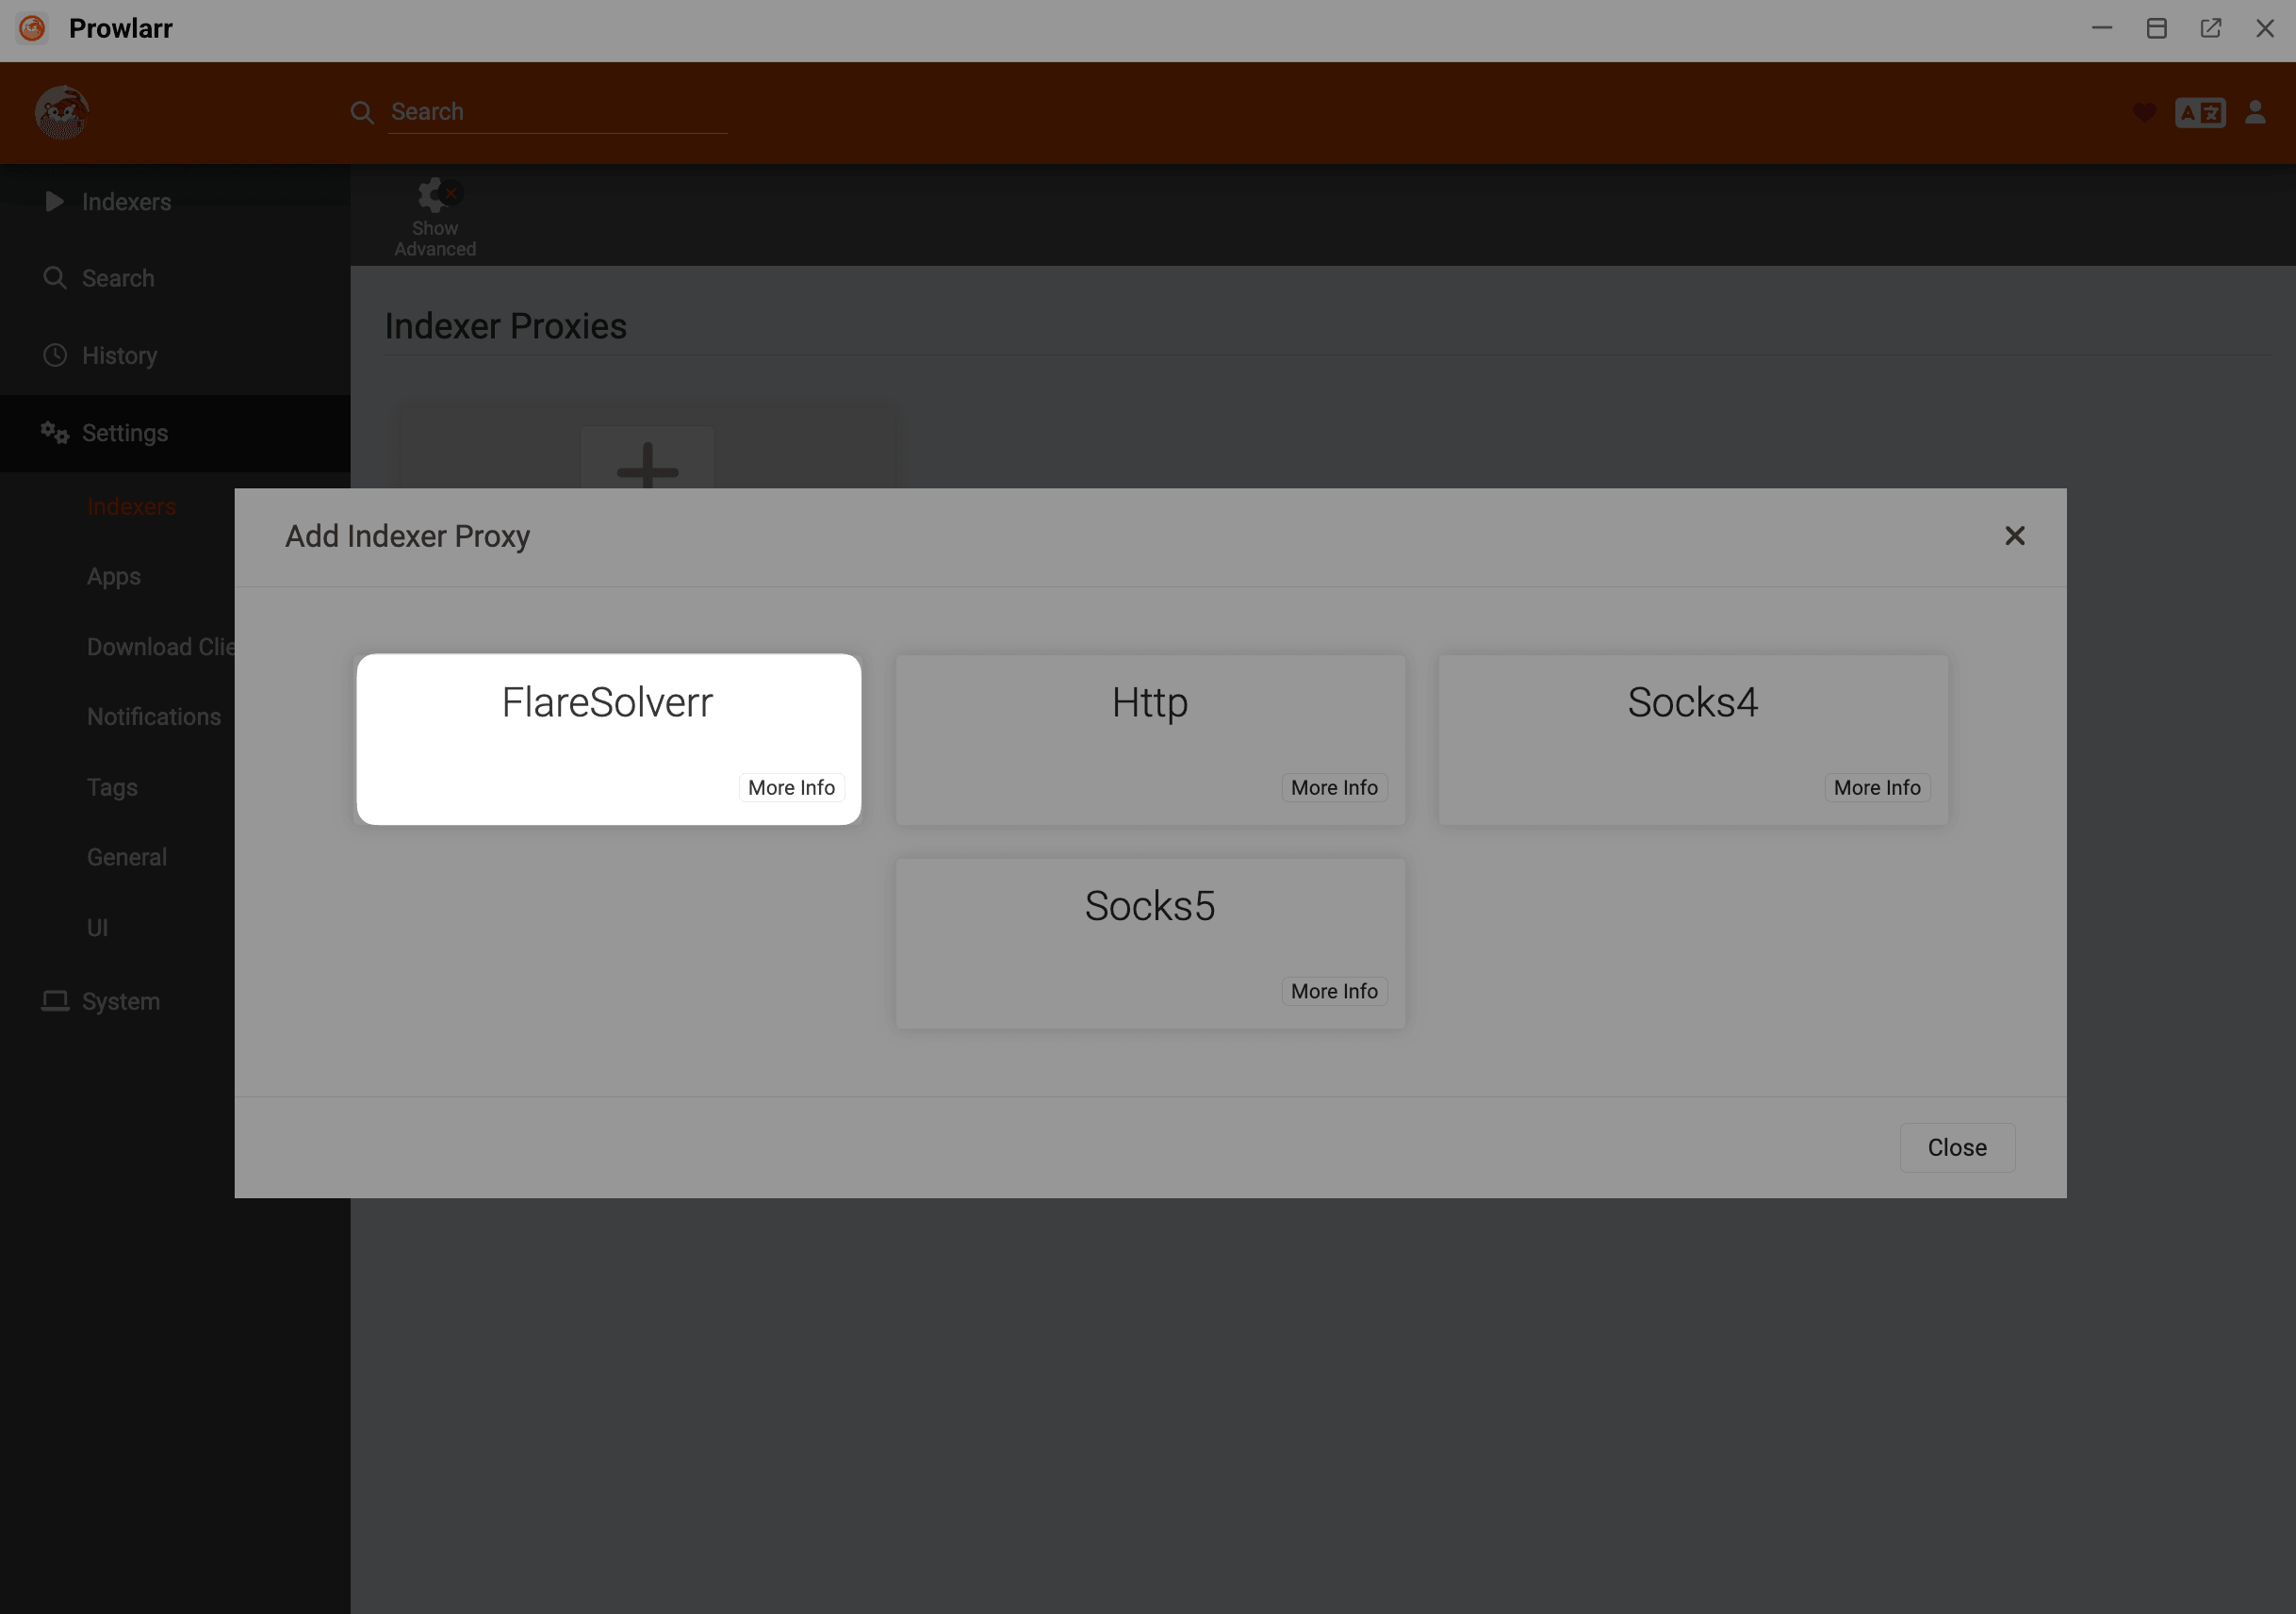Open the General settings page

click(126, 856)
